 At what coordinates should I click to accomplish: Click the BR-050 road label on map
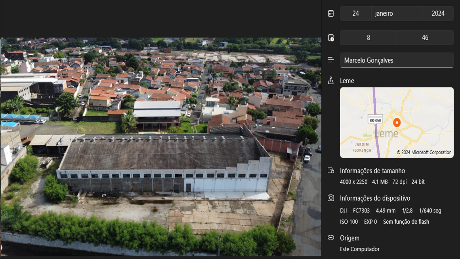click(x=375, y=120)
